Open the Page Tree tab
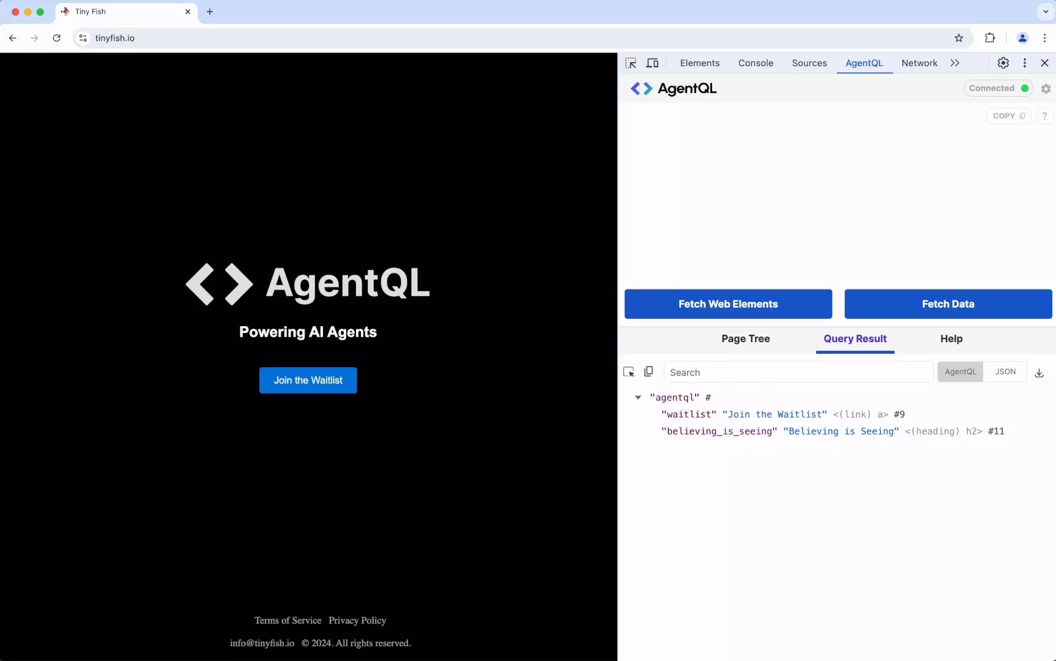Viewport: 1056px width, 661px height. (x=746, y=340)
